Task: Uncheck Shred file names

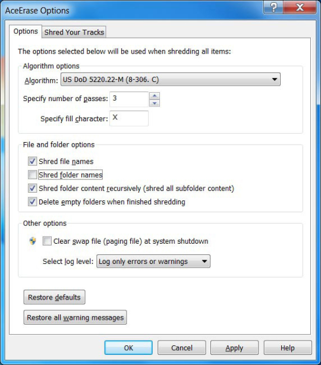Action: (x=32, y=161)
